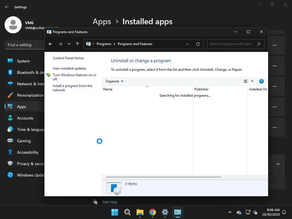Open Windows Update in Settings sidebar
The height and width of the screenshot is (219, 292).
[25, 175]
